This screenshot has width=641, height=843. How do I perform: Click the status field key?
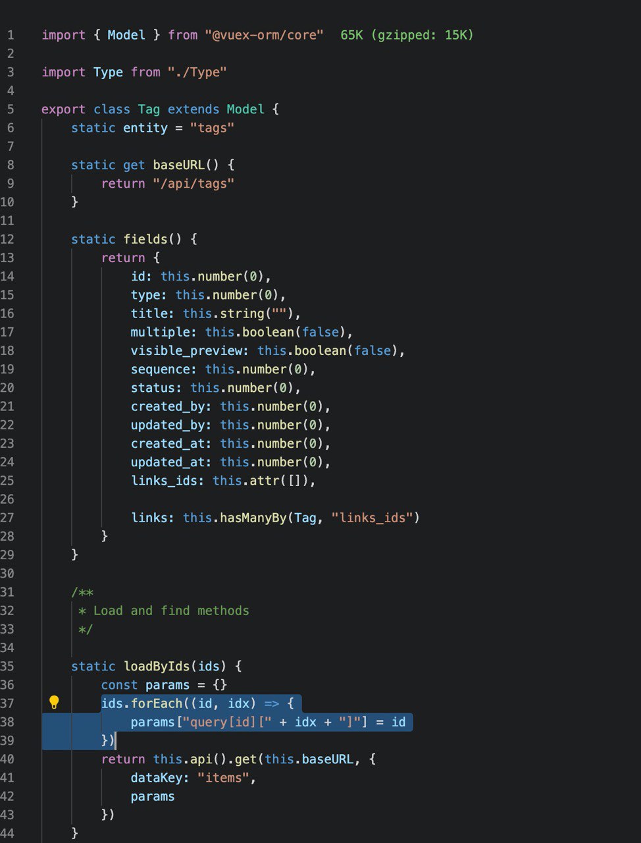[x=156, y=387]
